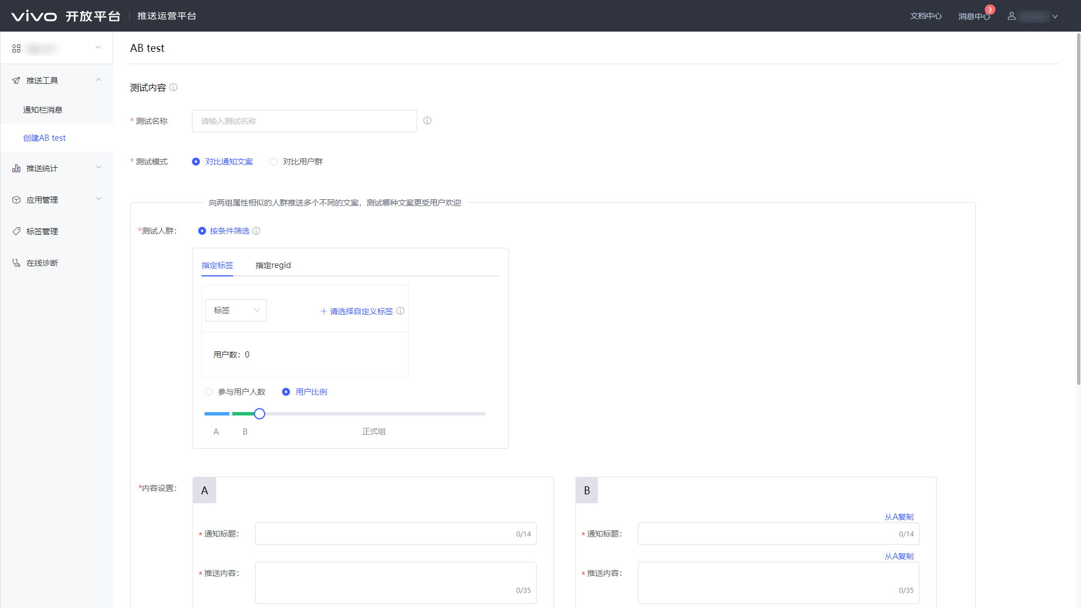Choose the 参与用户人数 radio option
This screenshot has width=1081, height=608.
click(235, 392)
